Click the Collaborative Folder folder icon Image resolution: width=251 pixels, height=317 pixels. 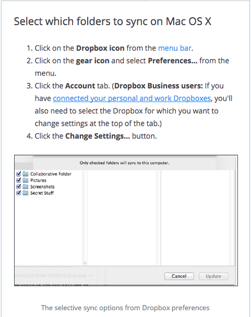coord(26,174)
